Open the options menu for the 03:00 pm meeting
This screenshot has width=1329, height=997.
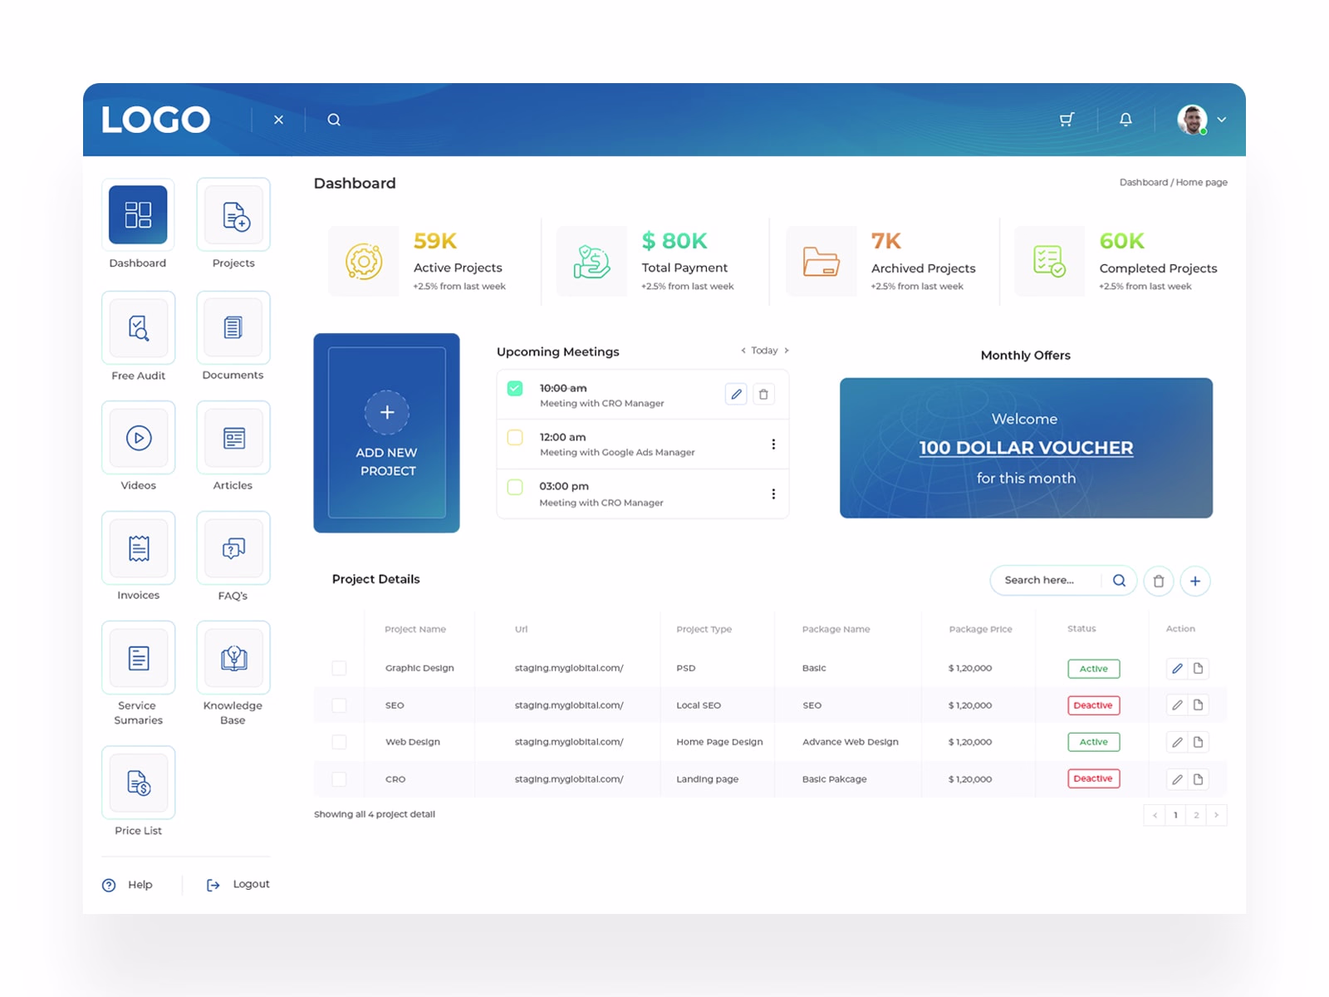point(773,494)
